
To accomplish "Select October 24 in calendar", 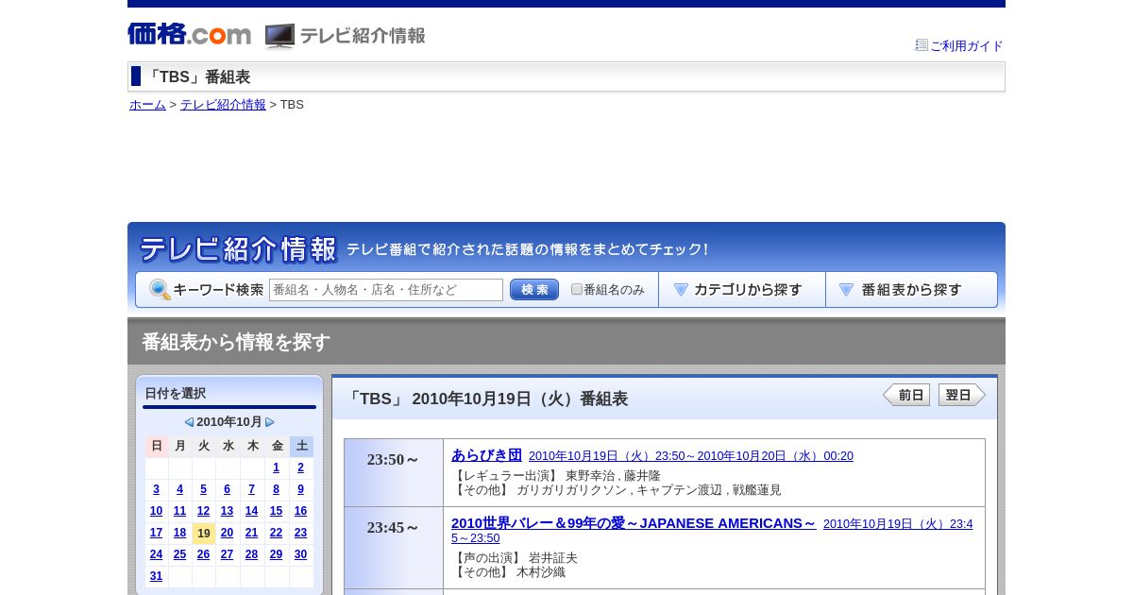I will click(x=156, y=554).
